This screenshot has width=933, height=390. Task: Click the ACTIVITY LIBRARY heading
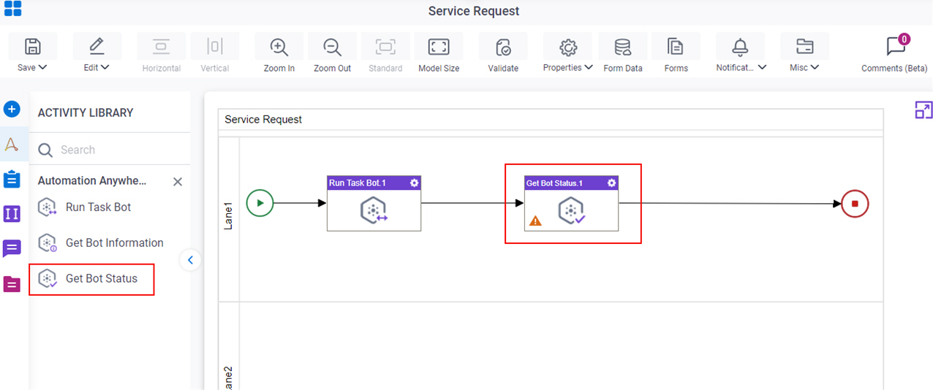(x=86, y=113)
